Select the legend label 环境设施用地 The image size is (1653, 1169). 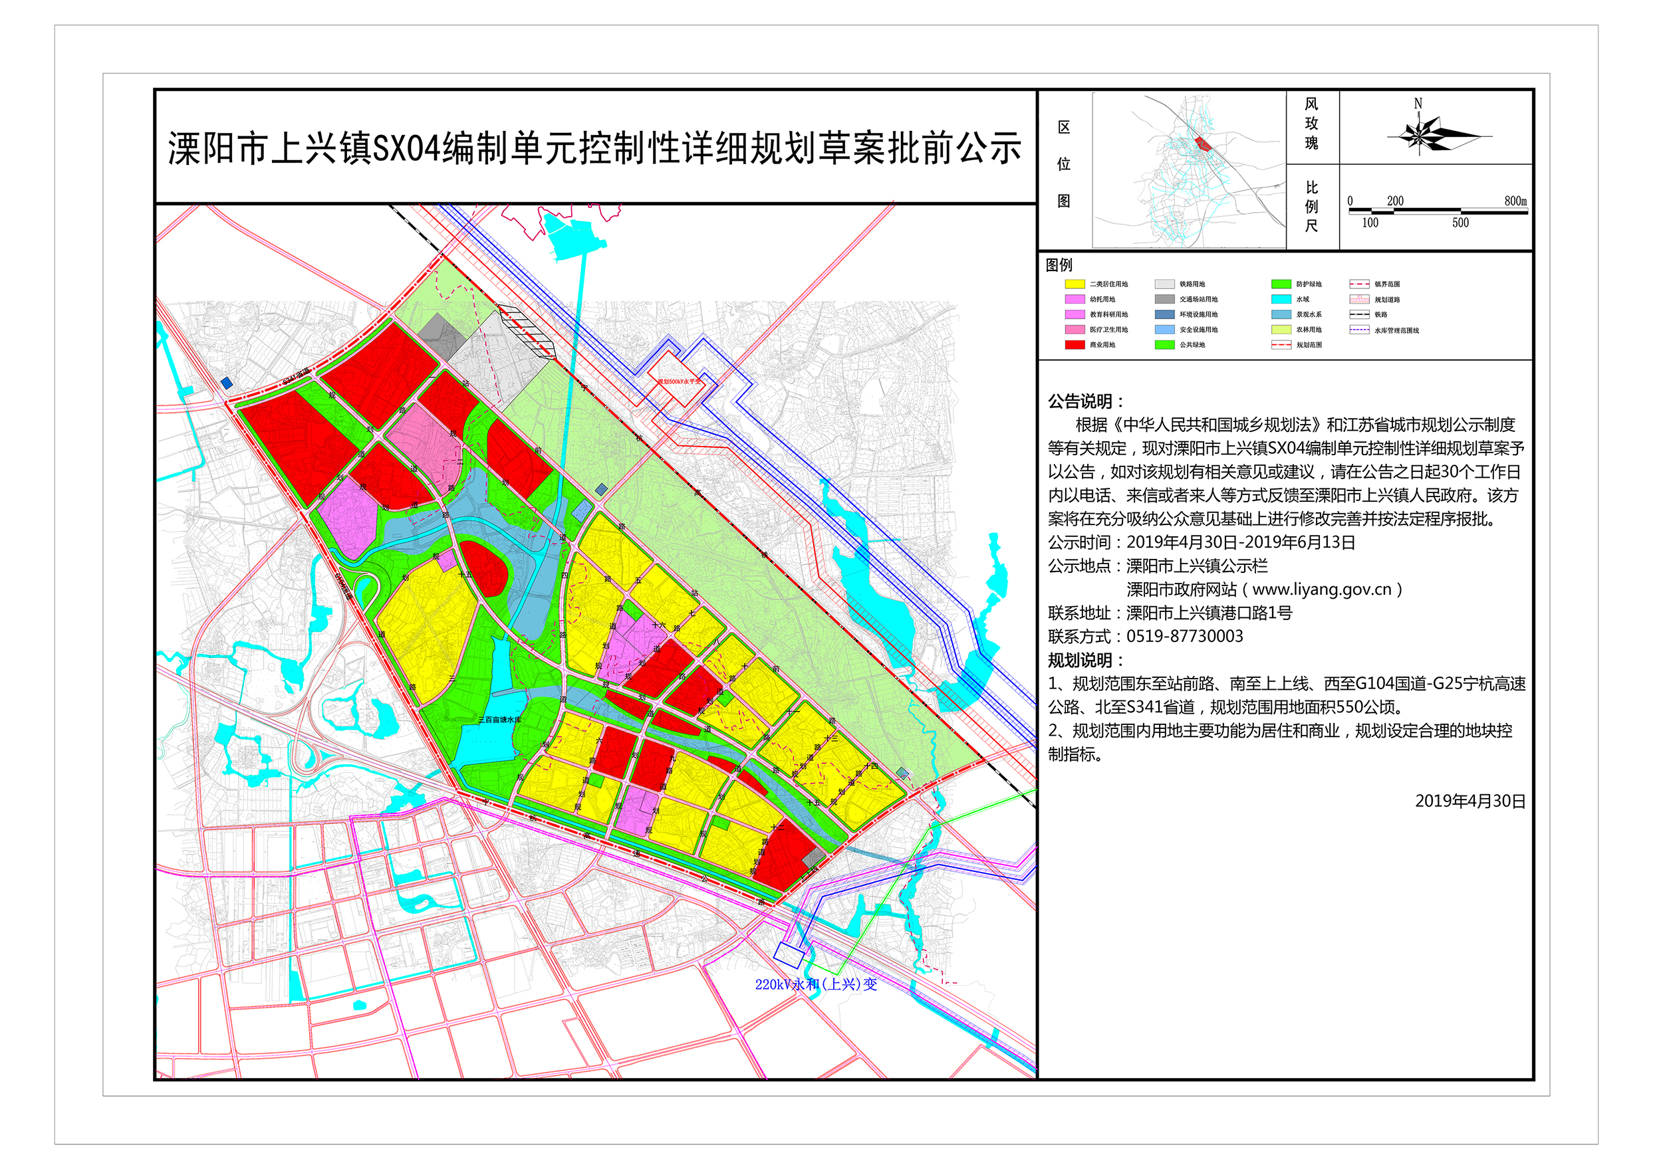point(1198,314)
